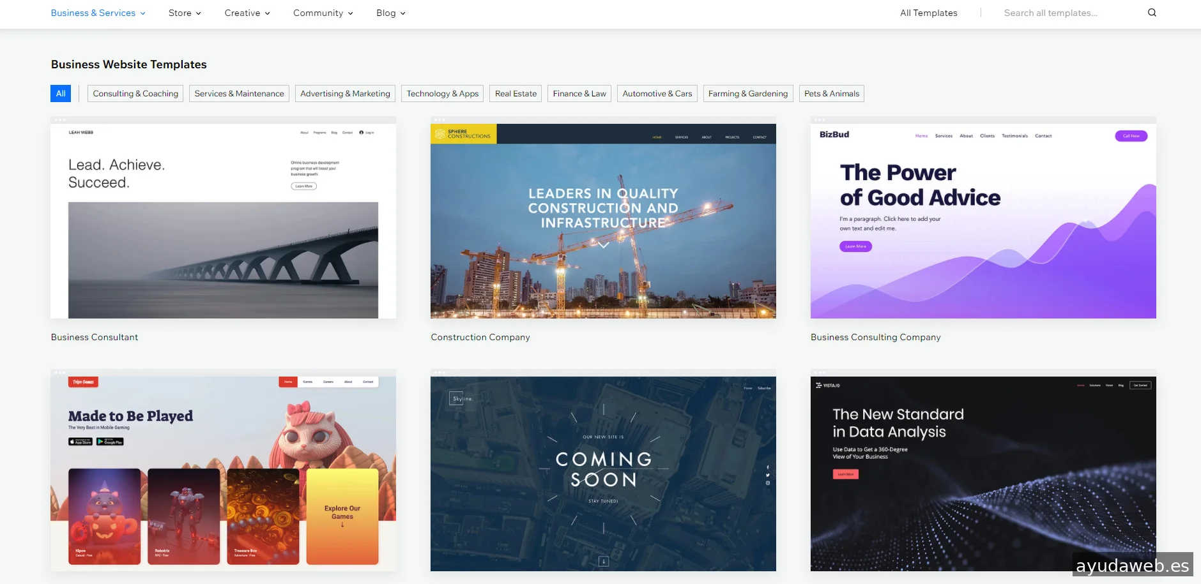The width and height of the screenshot is (1201, 584).
Task: Filter by Consulting & Coaching
Action: (x=135, y=94)
